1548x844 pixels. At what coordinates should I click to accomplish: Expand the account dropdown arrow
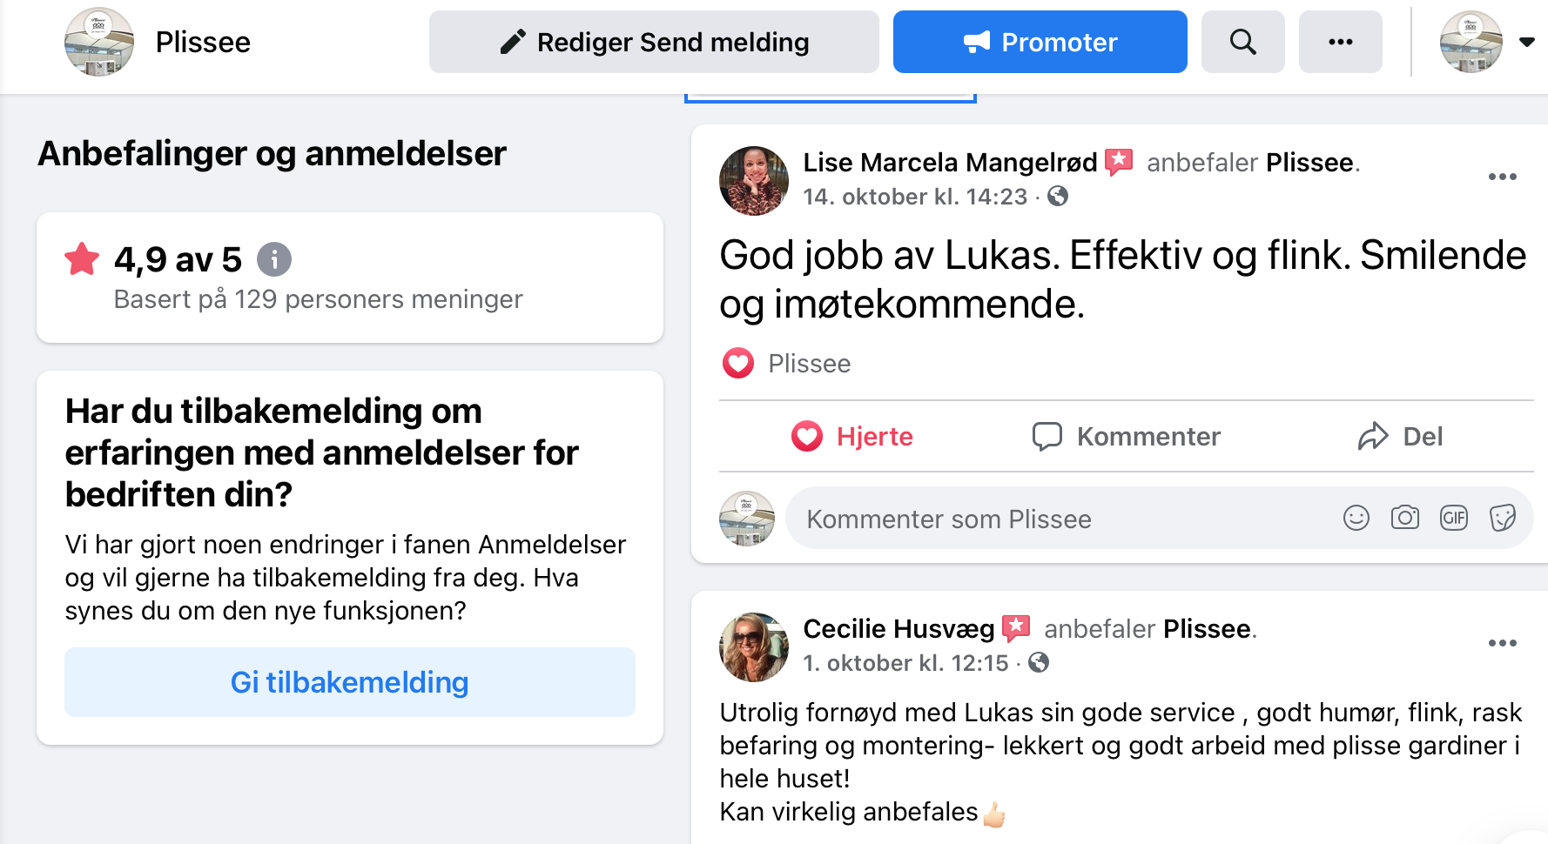tap(1526, 42)
